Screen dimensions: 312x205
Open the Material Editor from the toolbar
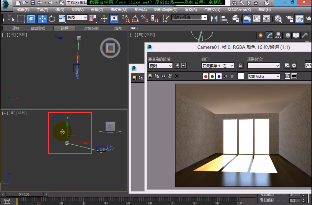coord(278,19)
